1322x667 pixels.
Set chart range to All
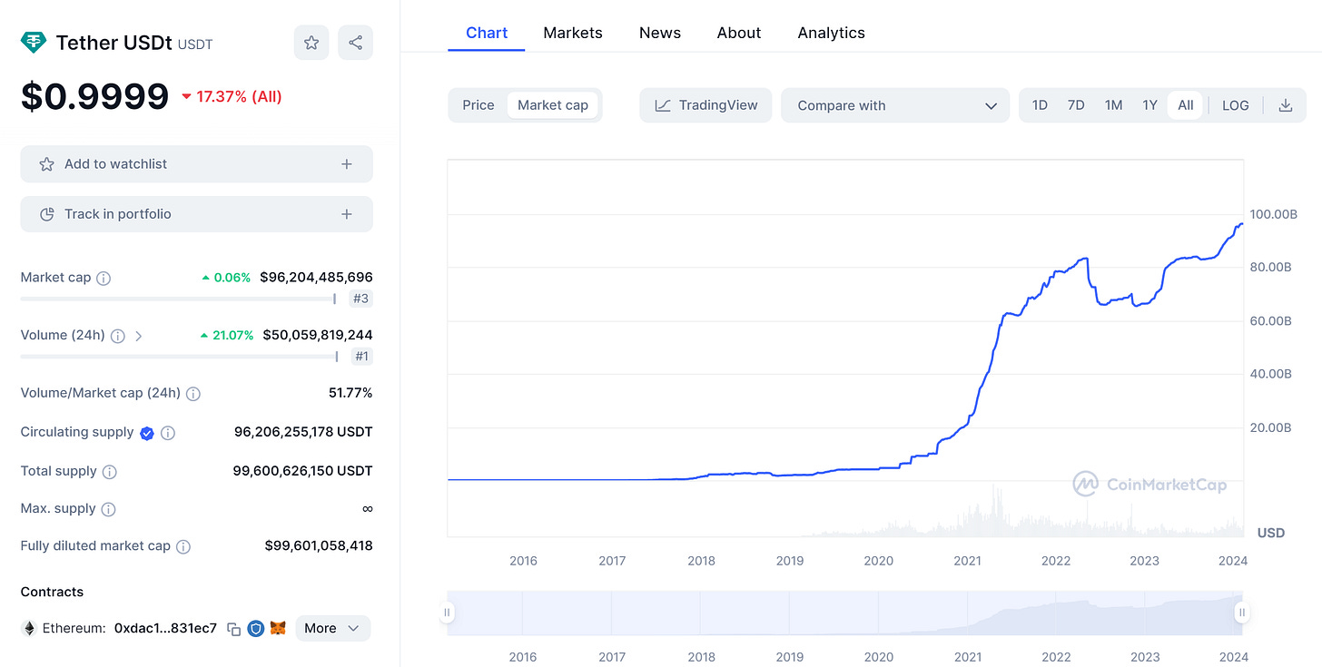(1186, 105)
